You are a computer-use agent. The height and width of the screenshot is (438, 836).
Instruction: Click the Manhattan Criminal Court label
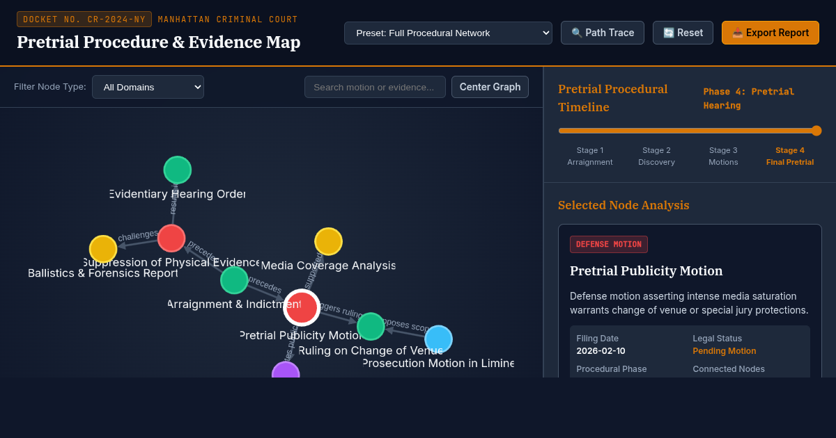(228, 19)
